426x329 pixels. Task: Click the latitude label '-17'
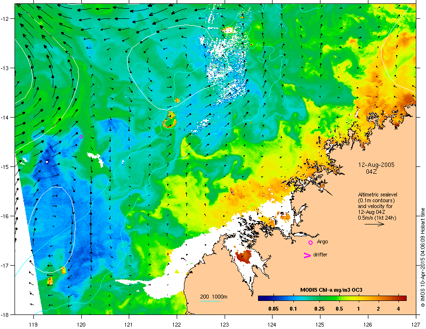point(5,265)
